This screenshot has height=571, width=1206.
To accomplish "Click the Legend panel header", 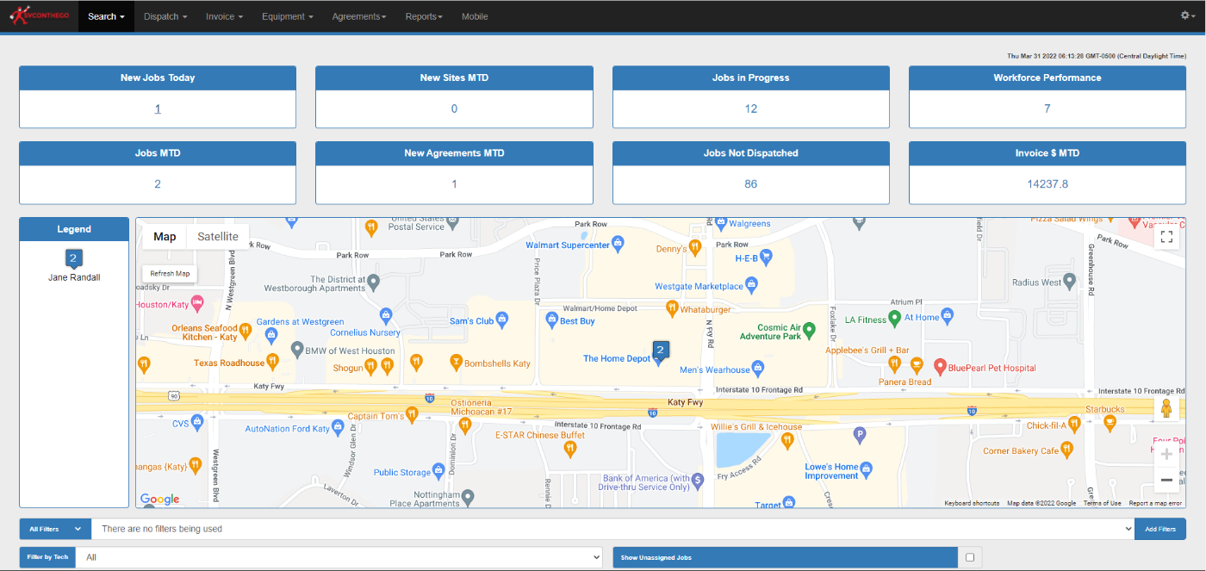I will click(x=74, y=229).
